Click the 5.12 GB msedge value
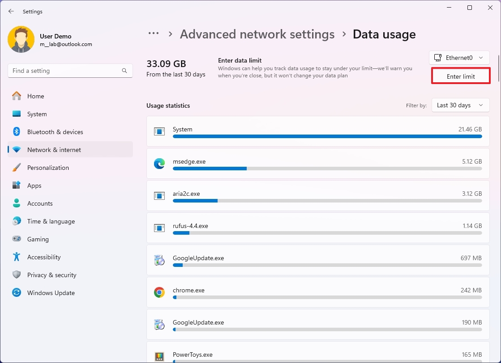The image size is (501, 363). coord(472,161)
